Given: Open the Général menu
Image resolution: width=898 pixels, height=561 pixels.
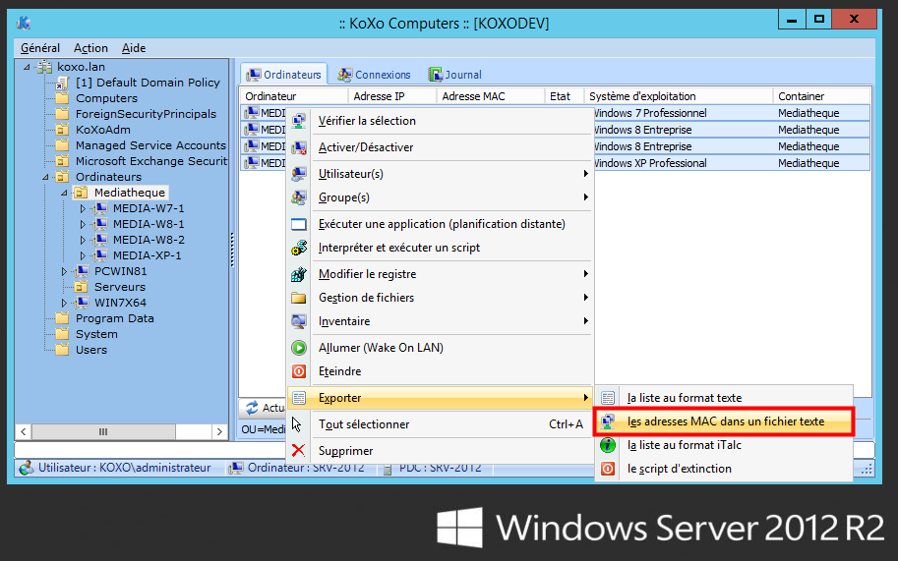Looking at the screenshot, I should [40, 48].
